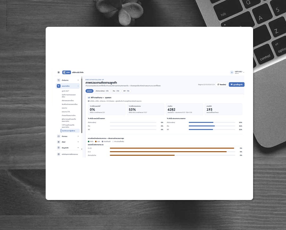Expand the ดีไลท์ sidebar section
Screen dimensions: 286x230
tap(68, 142)
